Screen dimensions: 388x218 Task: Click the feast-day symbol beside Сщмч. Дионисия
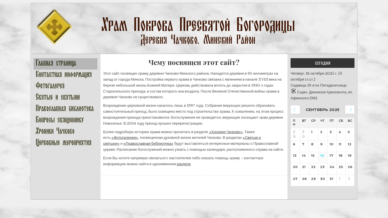[x=293, y=91]
